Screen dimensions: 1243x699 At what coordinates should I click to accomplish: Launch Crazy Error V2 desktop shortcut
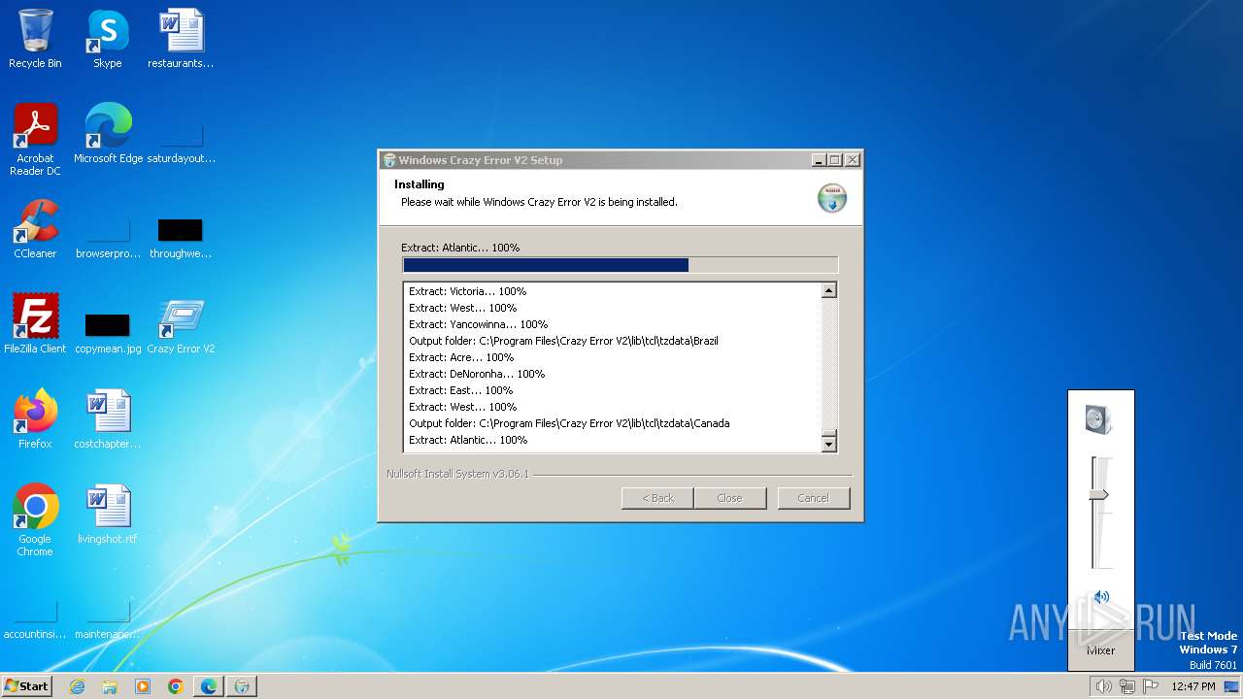(181, 323)
